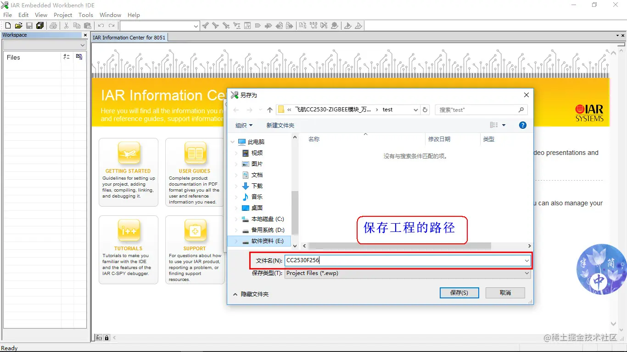Open the Window menu
627x352 pixels.
pyautogui.click(x=111, y=15)
